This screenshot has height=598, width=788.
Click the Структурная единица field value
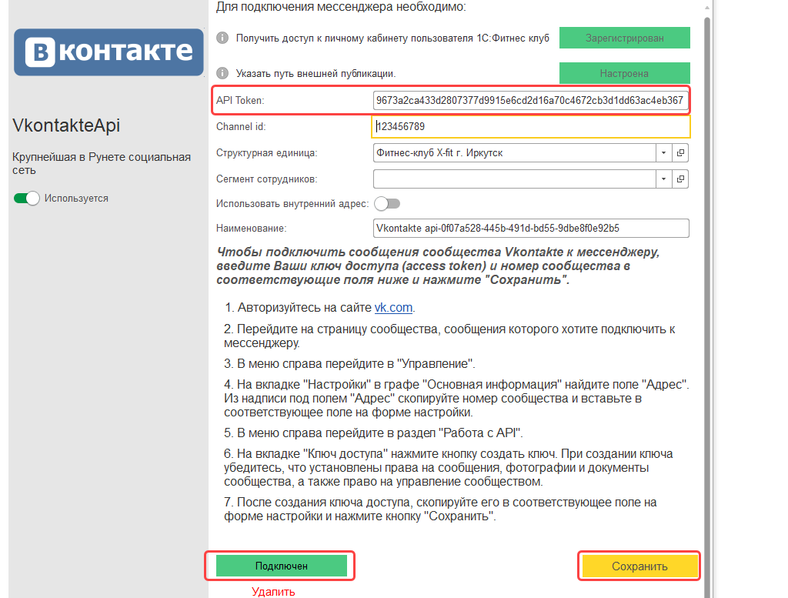click(x=514, y=152)
